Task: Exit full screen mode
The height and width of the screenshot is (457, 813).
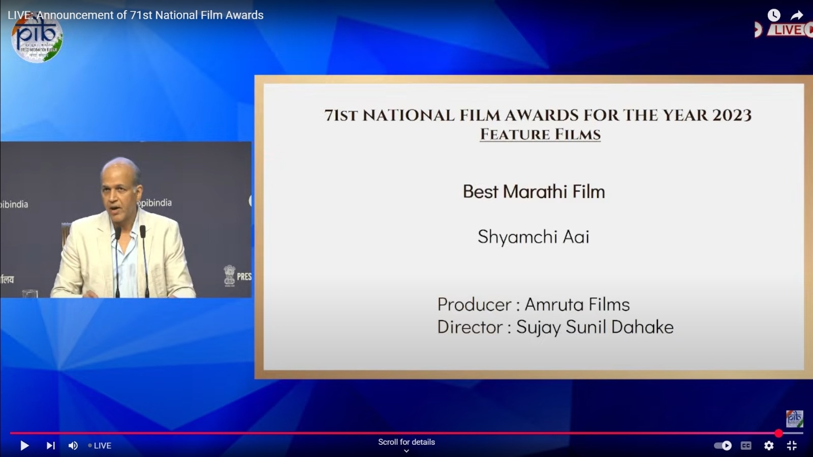Action: 792,445
